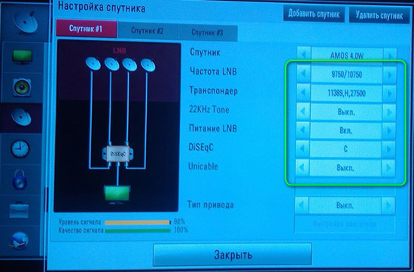414x272 pixels.
Task: Click the Unicable label
Action: coord(203,167)
